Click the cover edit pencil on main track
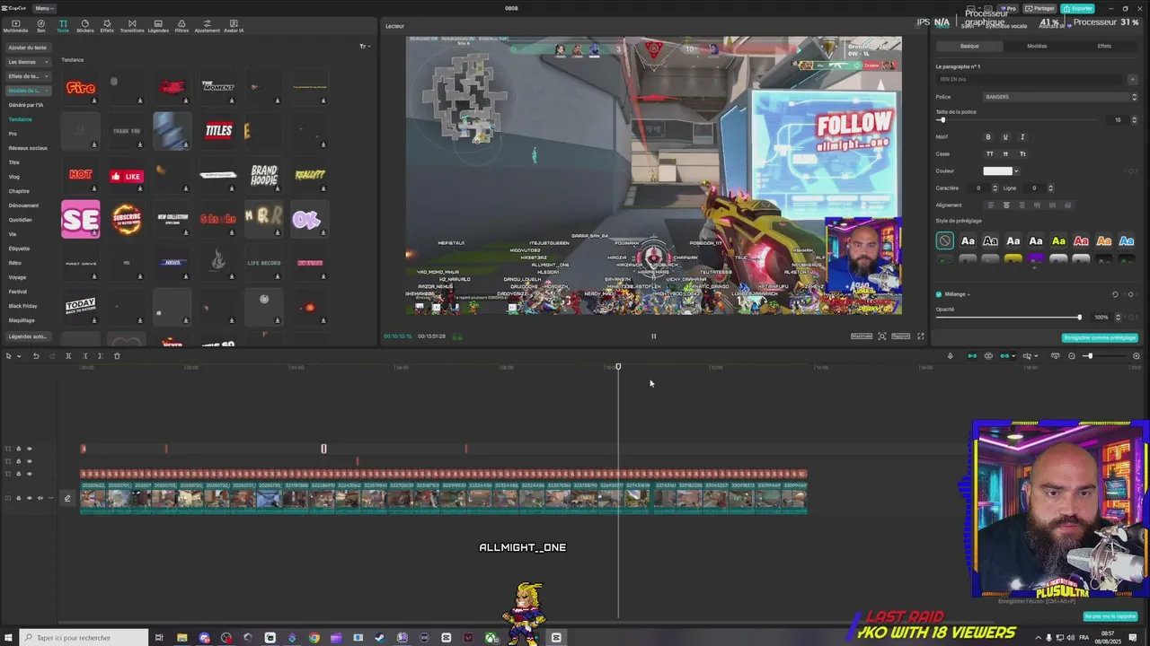This screenshot has height=646, width=1150. (x=66, y=498)
